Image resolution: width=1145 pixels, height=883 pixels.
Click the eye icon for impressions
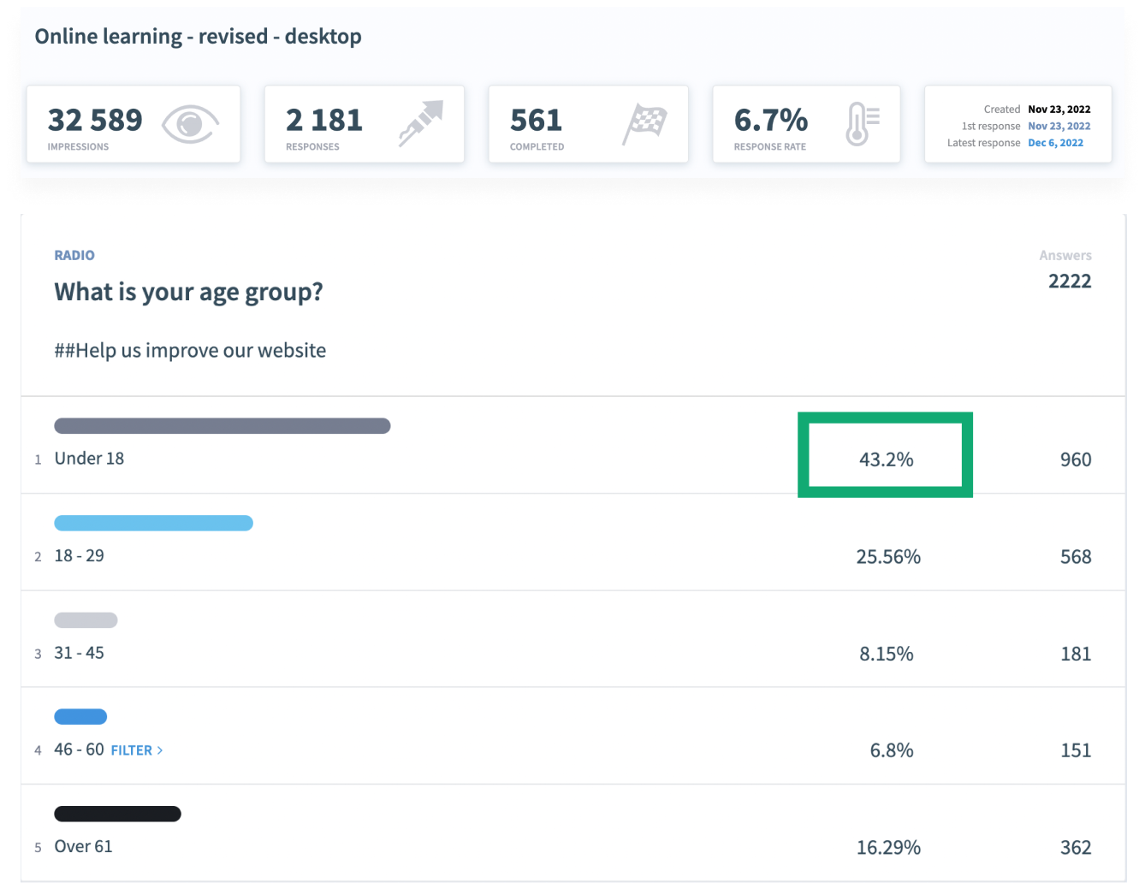(191, 124)
